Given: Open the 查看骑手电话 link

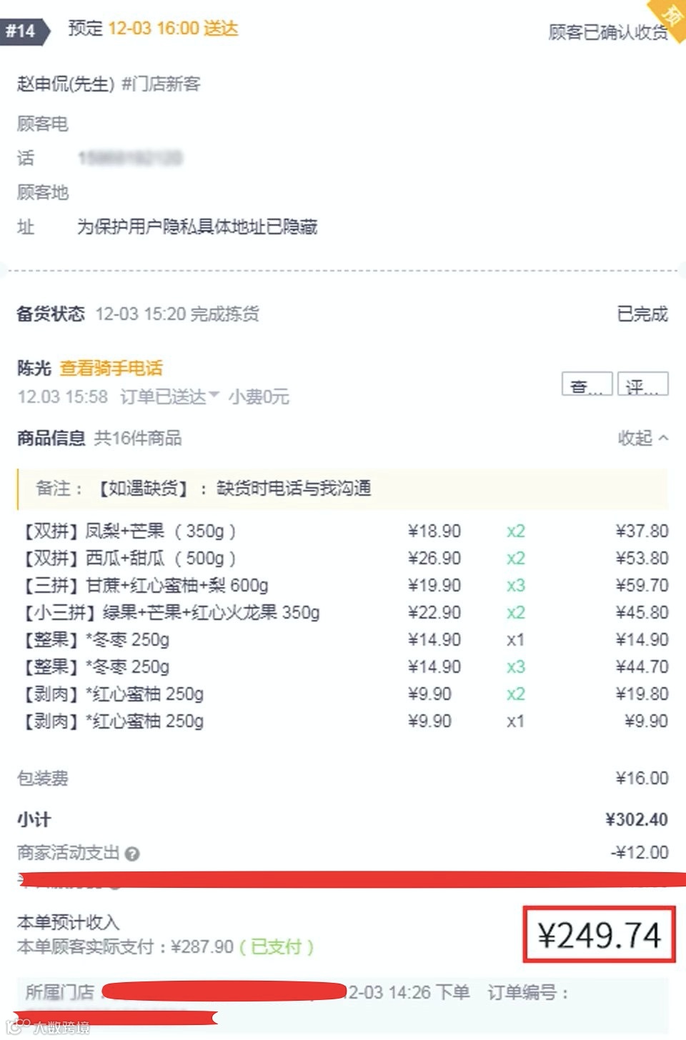Looking at the screenshot, I should (111, 369).
